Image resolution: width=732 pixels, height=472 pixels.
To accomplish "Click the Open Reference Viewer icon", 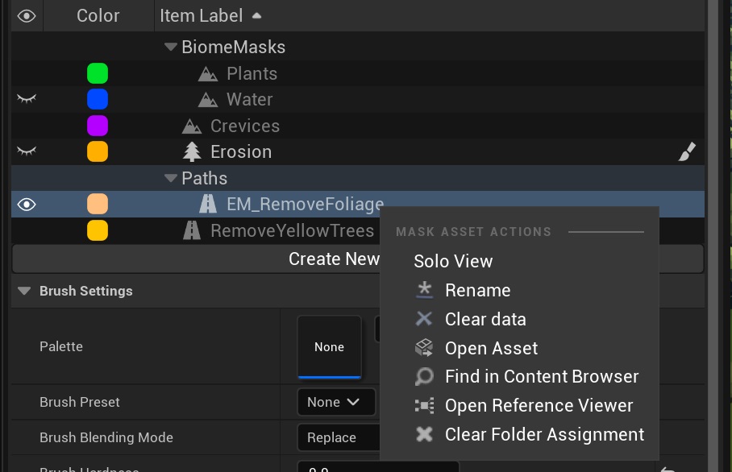I will (423, 405).
